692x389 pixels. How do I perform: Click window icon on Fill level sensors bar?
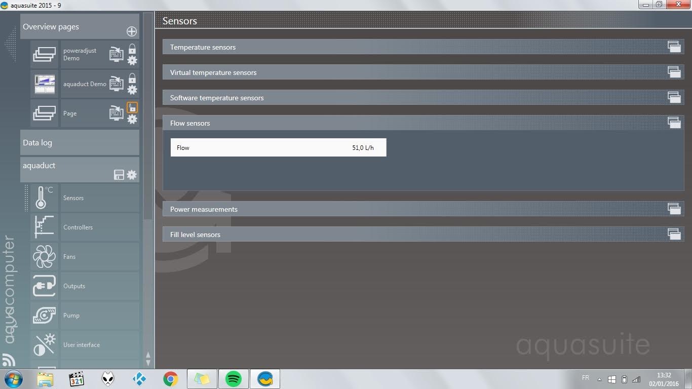coord(674,234)
